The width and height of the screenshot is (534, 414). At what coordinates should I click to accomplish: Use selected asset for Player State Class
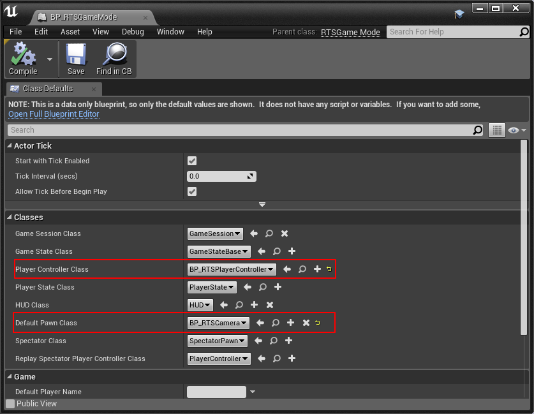pyautogui.click(x=248, y=287)
